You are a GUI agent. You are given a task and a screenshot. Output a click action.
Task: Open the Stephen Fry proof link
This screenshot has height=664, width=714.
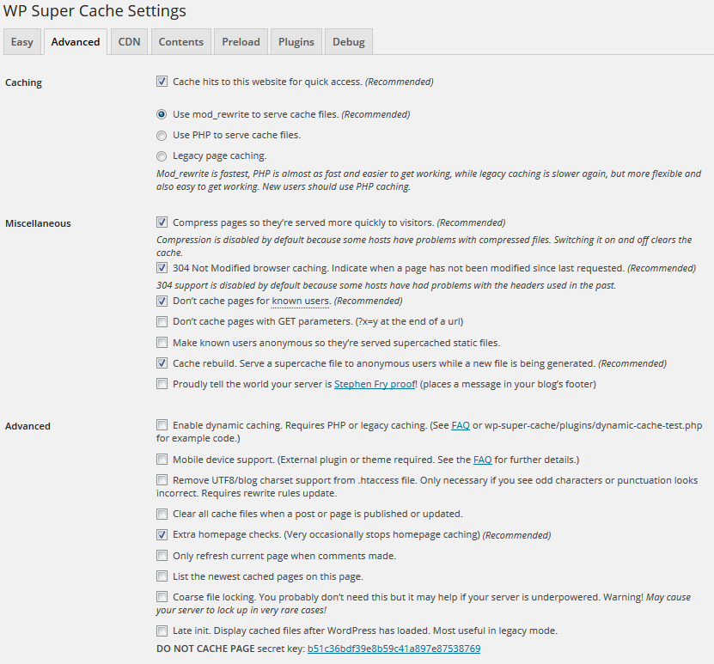[375, 384]
